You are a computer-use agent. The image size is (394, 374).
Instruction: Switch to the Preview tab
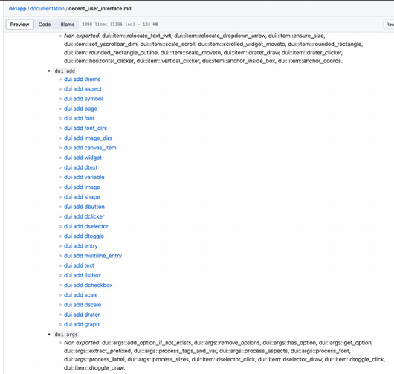point(19,25)
